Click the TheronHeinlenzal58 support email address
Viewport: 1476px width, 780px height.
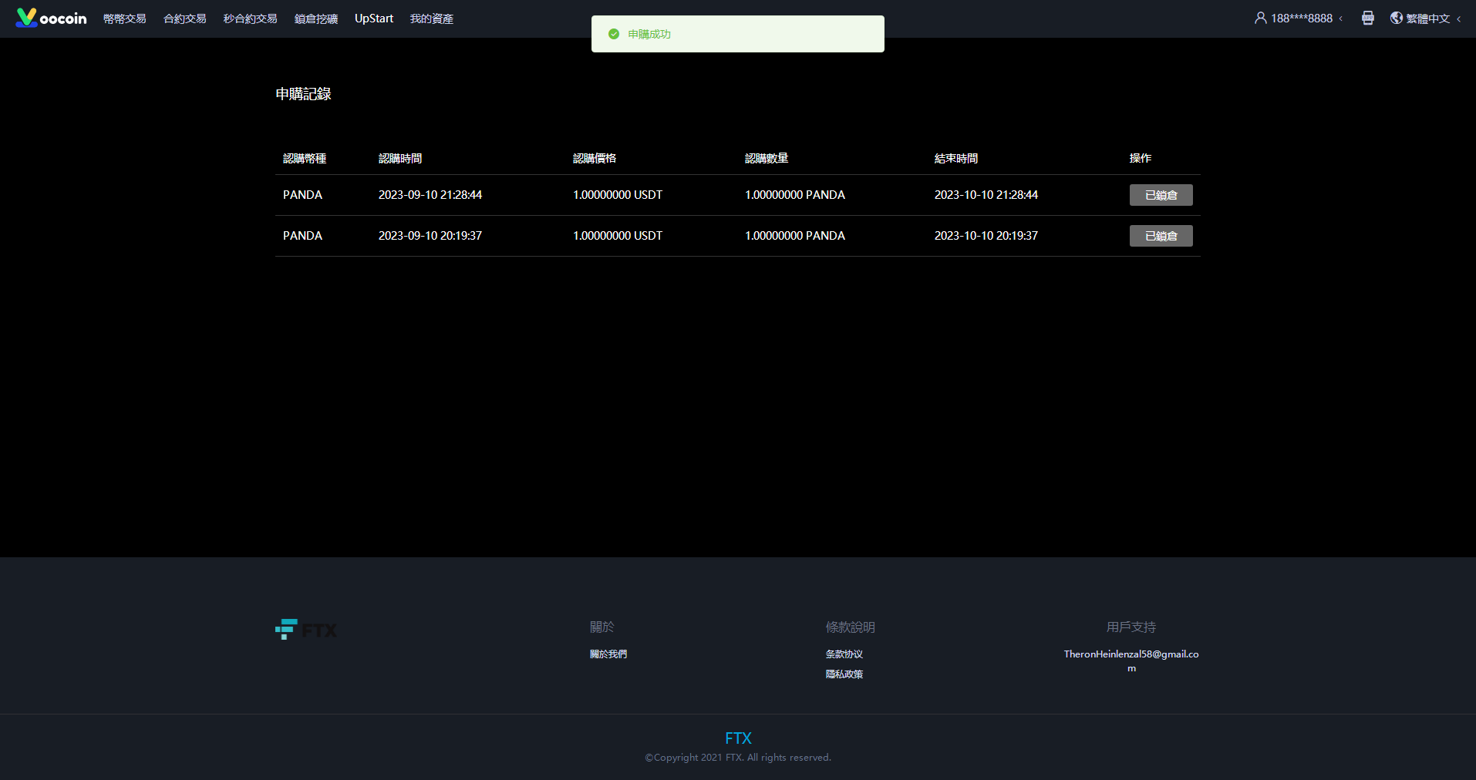(1131, 654)
